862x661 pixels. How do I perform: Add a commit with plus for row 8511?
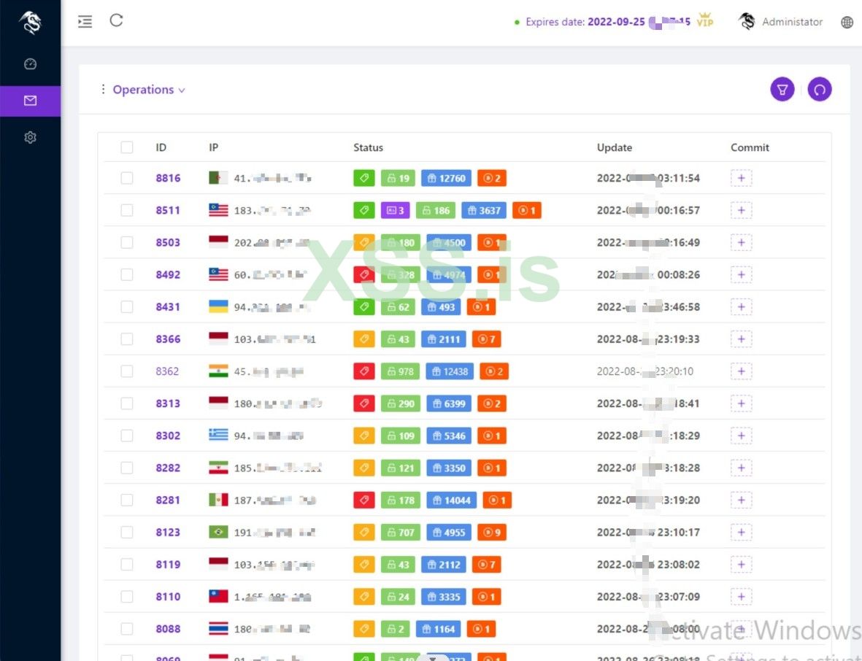(741, 210)
